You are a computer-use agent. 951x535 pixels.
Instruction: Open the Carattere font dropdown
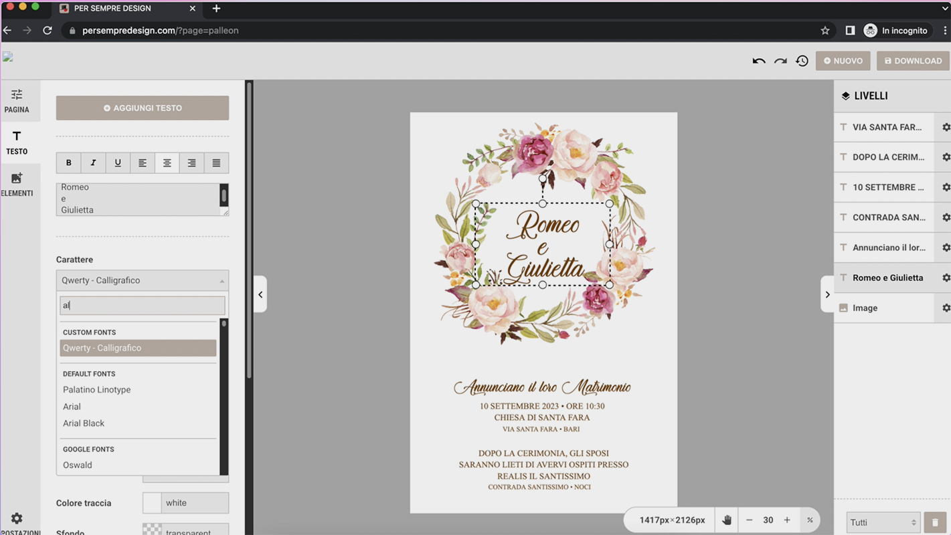143,280
